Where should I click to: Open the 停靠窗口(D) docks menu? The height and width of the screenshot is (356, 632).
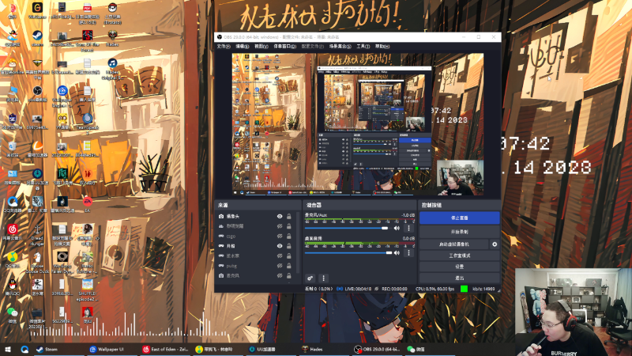[x=285, y=47]
